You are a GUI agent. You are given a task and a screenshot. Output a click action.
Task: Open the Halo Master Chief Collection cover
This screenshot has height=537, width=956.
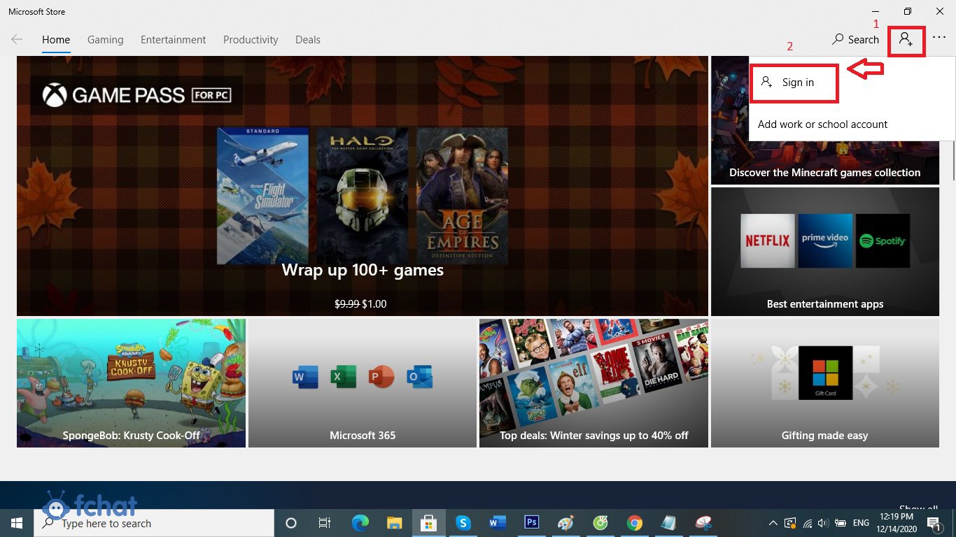[x=362, y=196]
